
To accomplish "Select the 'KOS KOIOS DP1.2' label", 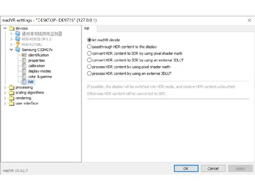I will (x=36, y=39).
